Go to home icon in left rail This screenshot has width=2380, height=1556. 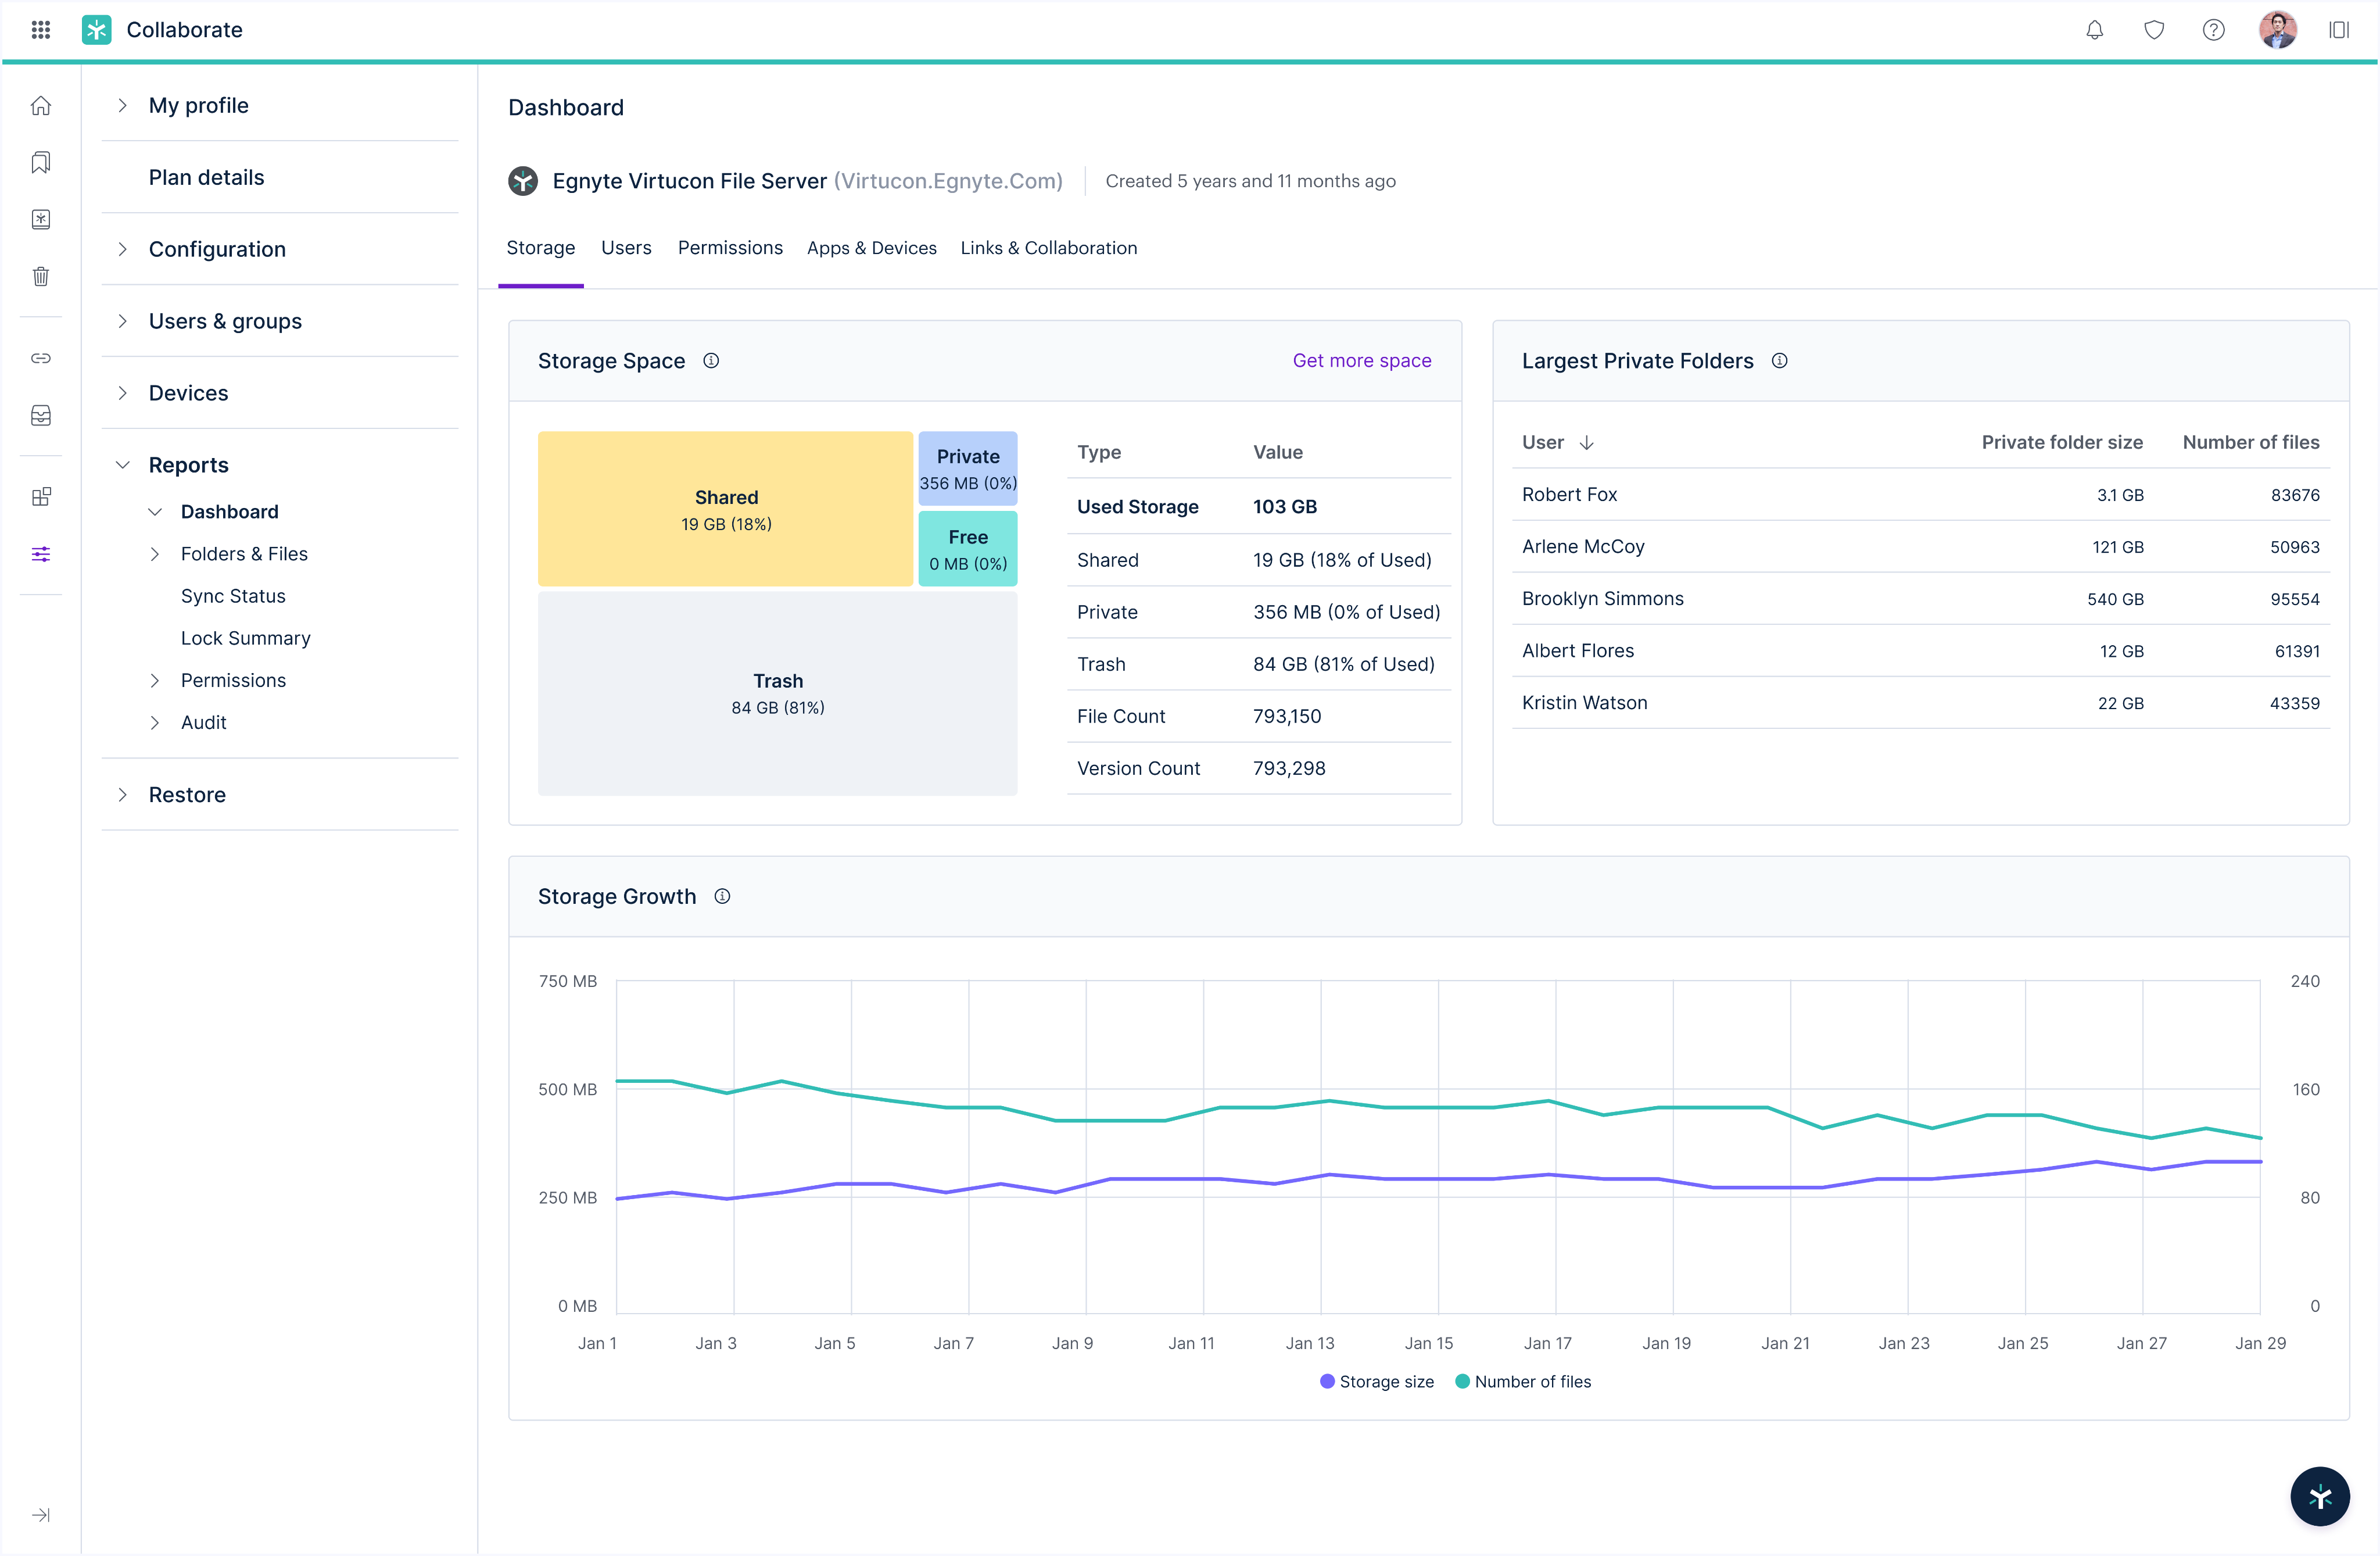coord(41,105)
